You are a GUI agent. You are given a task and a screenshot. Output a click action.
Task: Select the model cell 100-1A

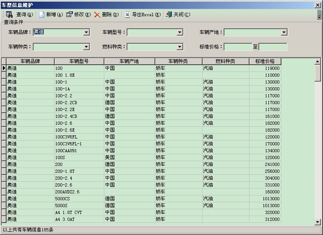point(79,89)
